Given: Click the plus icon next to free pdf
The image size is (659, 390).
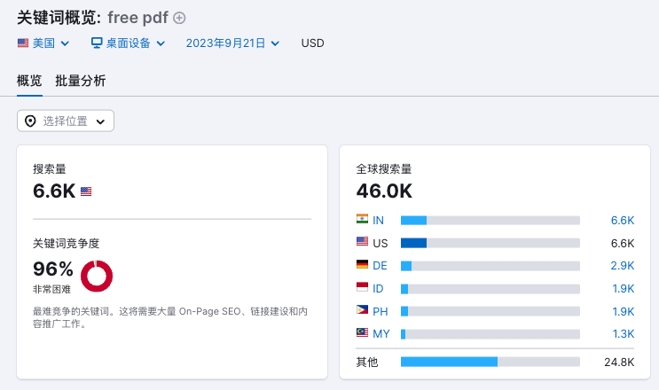Looking at the screenshot, I should (180, 18).
